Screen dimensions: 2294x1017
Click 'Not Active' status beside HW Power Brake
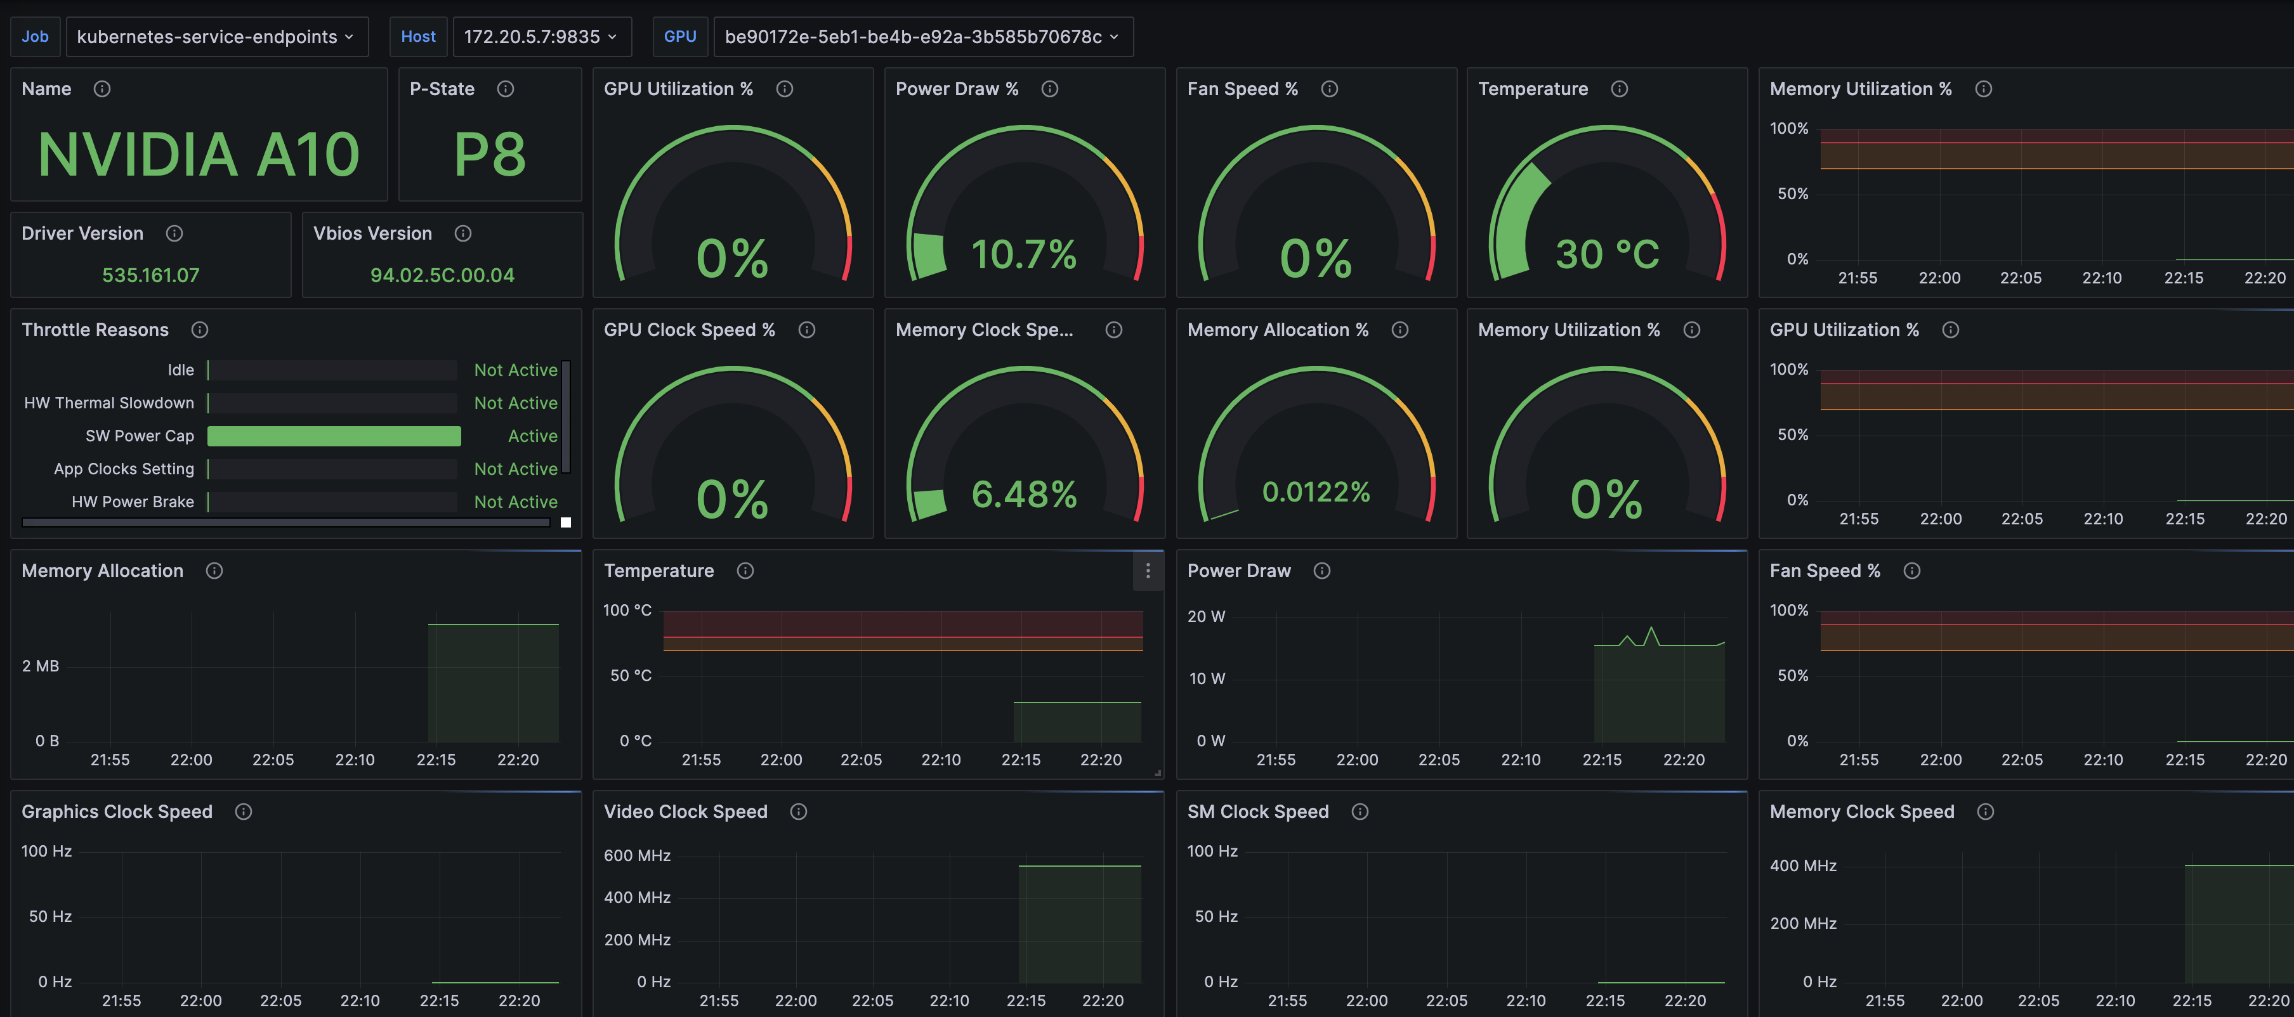[516, 502]
